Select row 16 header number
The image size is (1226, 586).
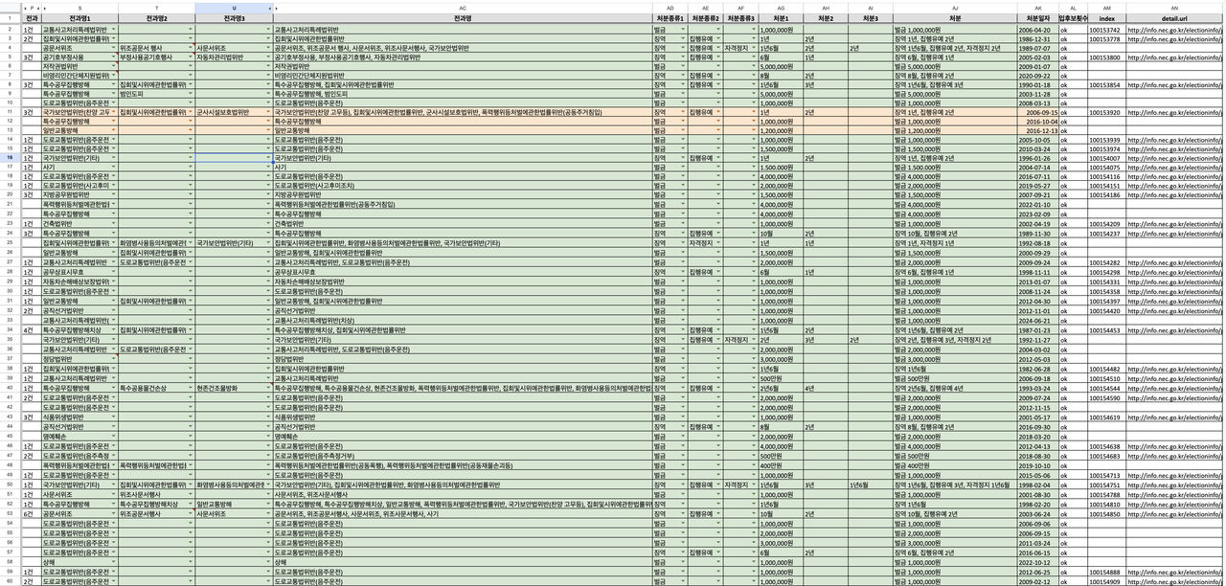(x=9, y=158)
